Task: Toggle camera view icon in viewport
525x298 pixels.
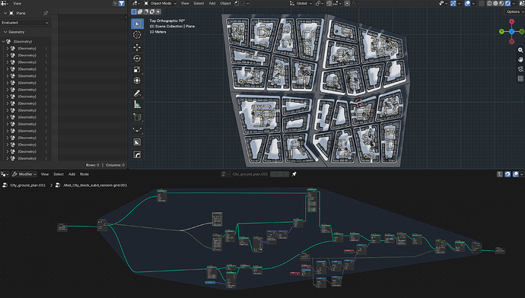Action: coord(520,69)
